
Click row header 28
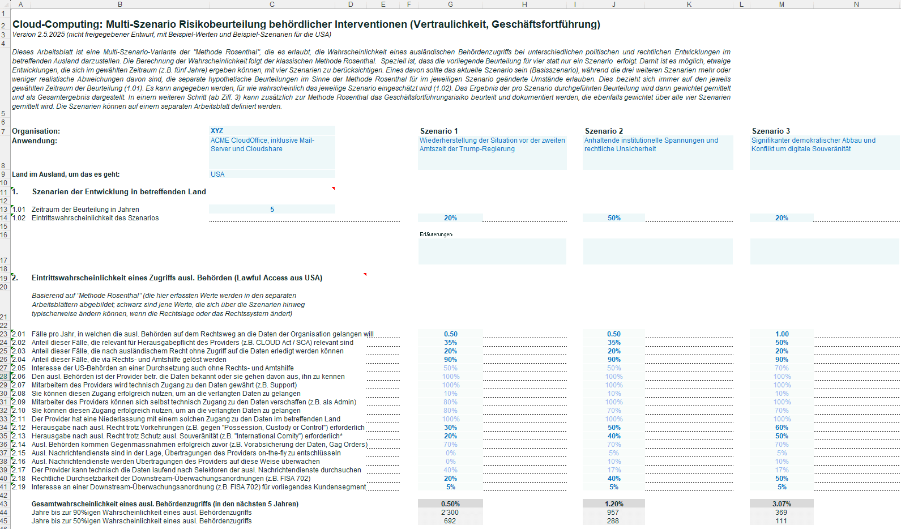click(5, 377)
